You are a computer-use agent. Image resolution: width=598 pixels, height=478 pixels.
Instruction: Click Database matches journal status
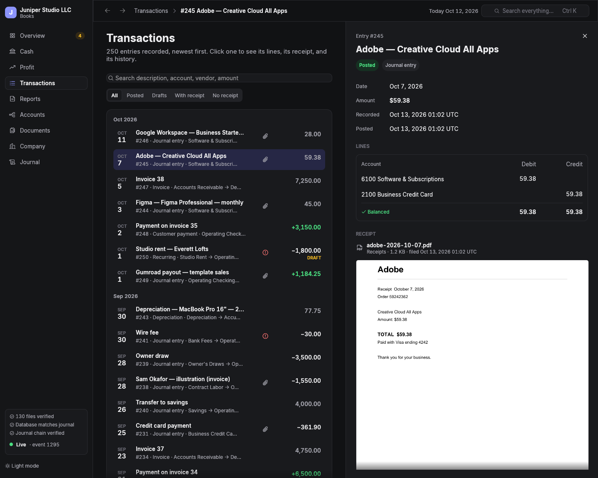pyautogui.click(x=42, y=425)
